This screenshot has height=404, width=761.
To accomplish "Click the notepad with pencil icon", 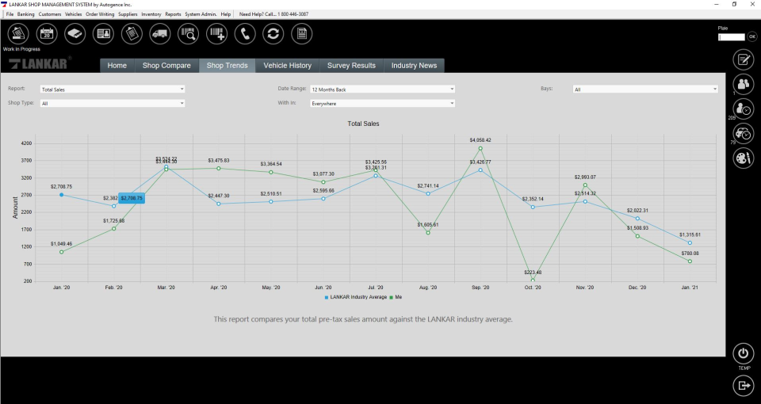I will pos(743,59).
